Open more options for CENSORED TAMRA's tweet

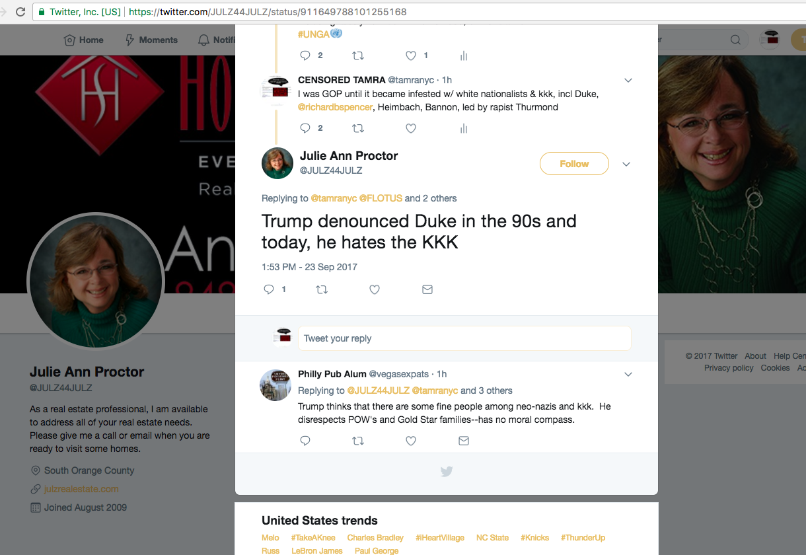pos(628,81)
